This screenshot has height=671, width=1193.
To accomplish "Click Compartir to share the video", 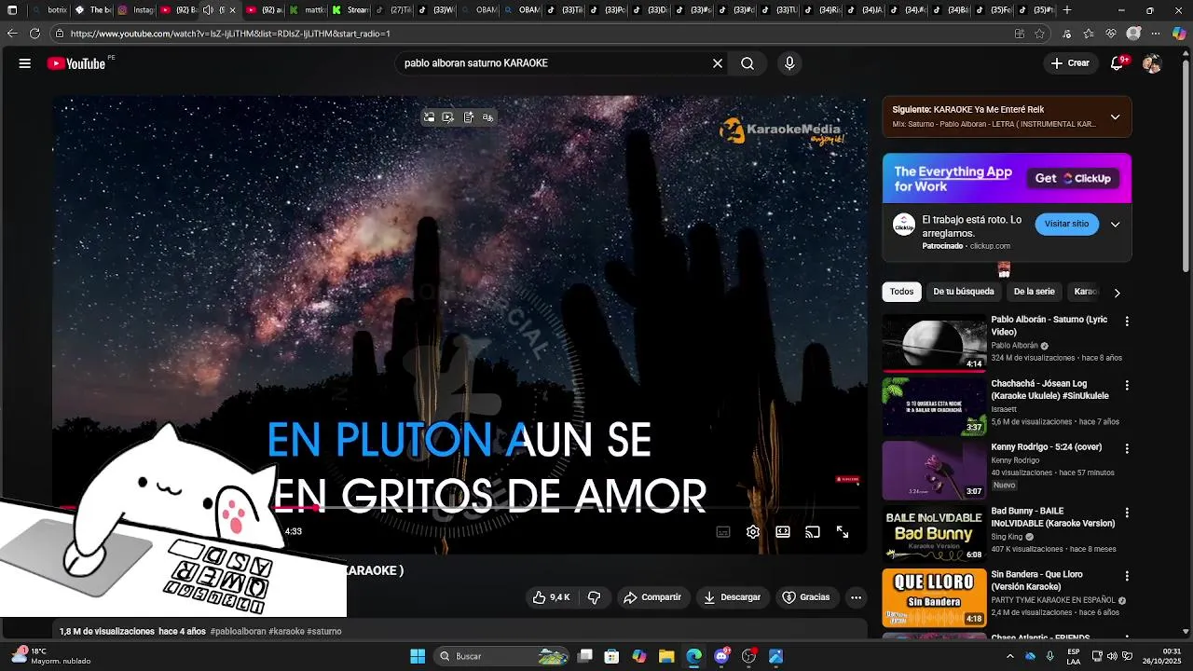I will [652, 597].
